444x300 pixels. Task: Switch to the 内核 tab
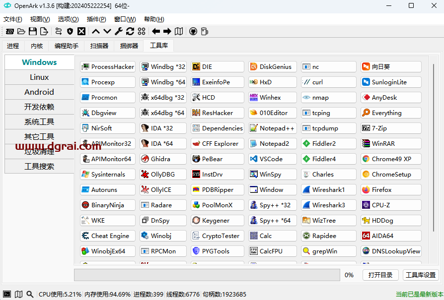[x=37, y=46]
